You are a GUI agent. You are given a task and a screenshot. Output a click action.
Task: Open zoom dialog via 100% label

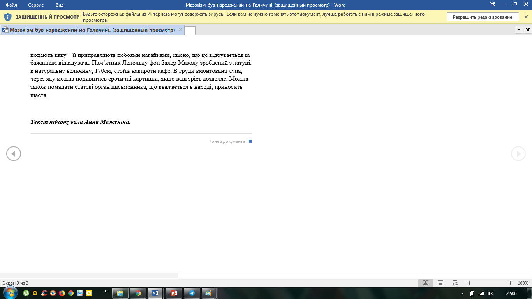[x=523, y=283]
